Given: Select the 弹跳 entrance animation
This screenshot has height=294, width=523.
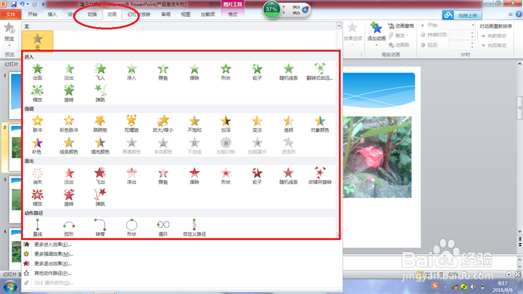Looking at the screenshot, I should click(x=100, y=93).
